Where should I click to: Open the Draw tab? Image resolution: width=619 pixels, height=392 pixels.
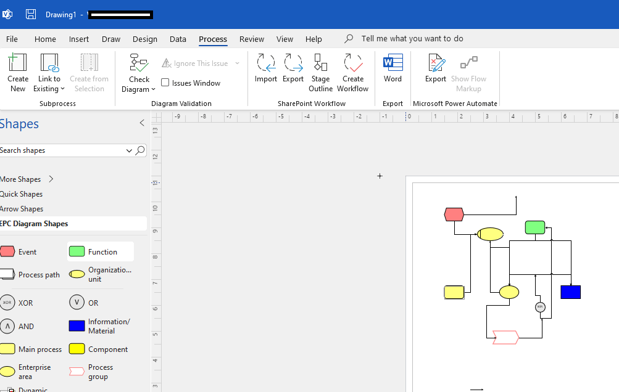coord(111,39)
